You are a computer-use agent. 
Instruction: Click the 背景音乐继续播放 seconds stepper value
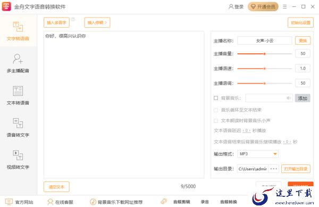coord(287,142)
